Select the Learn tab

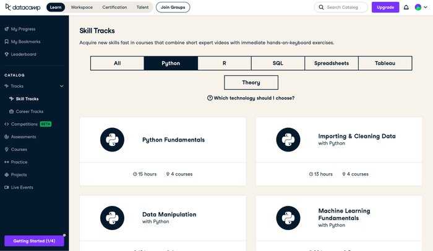(56, 7)
